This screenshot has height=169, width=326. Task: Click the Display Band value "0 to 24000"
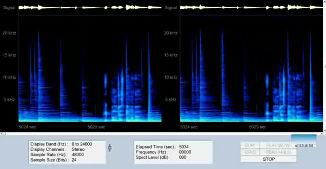tap(82, 144)
